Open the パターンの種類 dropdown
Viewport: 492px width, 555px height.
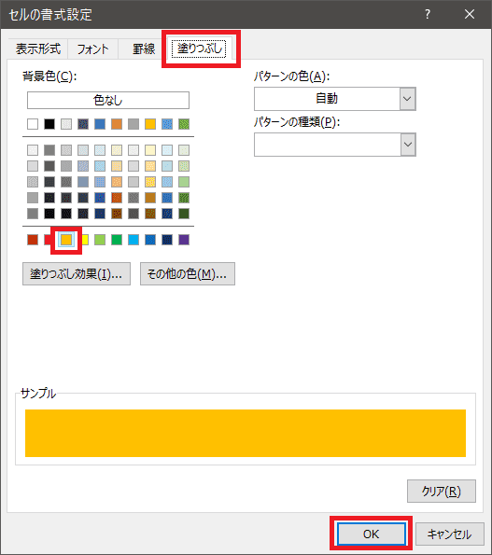(335, 145)
